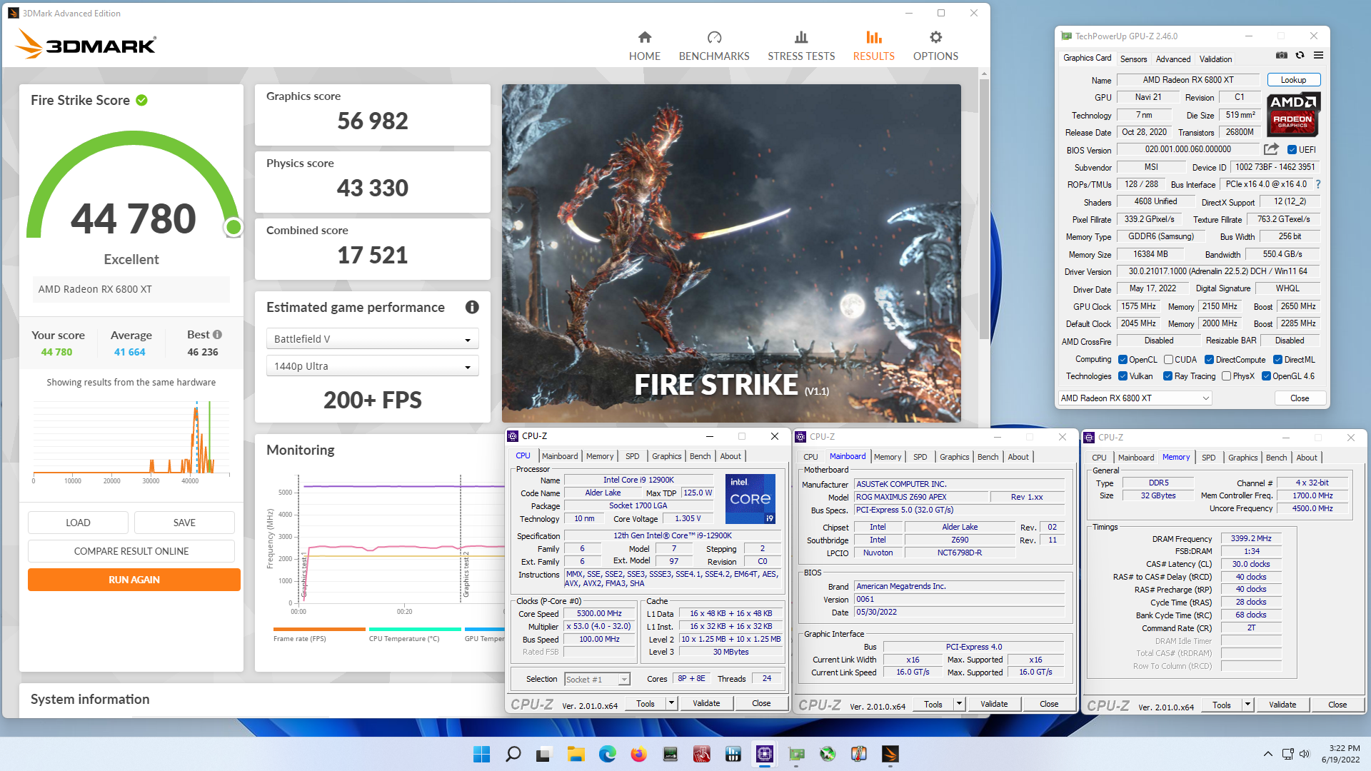Open the GPU-Z hamburger menu

[1318, 55]
